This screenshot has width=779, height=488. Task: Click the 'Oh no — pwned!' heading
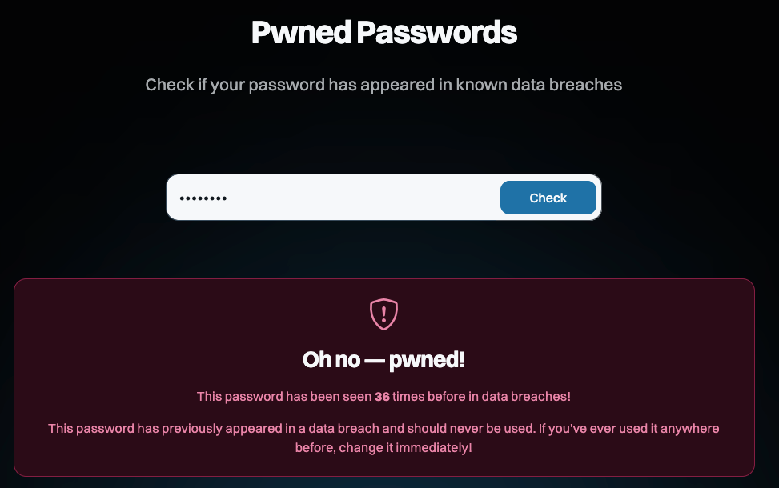pos(382,359)
